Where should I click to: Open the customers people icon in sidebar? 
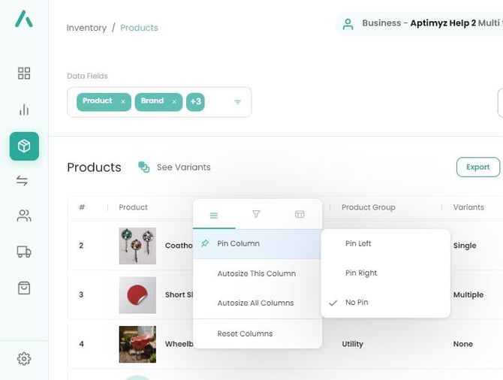click(x=24, y=216)
